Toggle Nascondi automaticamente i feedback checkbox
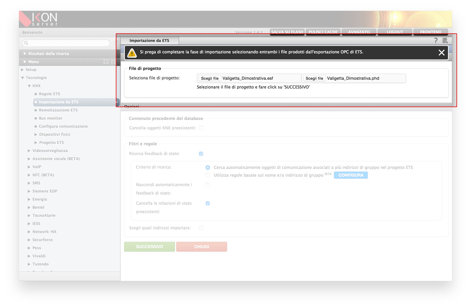This screenshot has height=308, width=471. tap(208, 185)
